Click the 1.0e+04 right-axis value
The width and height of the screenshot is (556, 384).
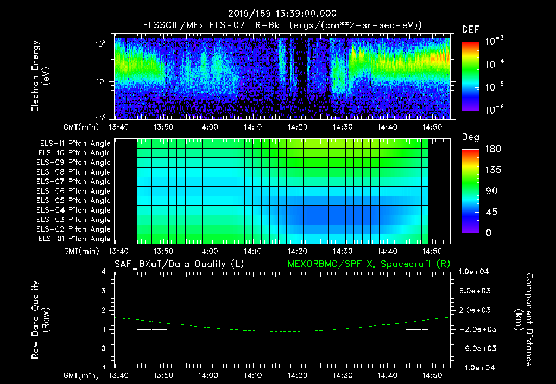click(x=473, y=272)
